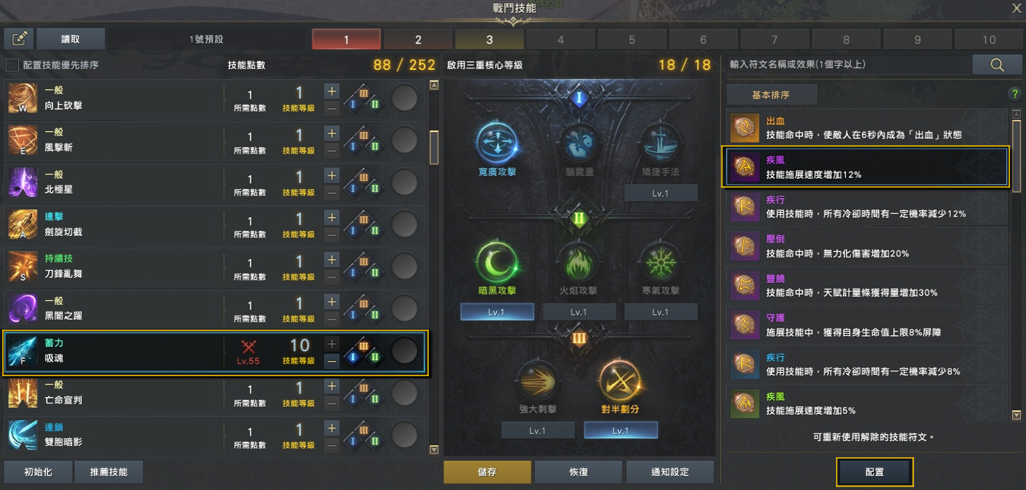Click the edit preset pencil icon
Screen dimensions: 1026x490
coord(19,40)
